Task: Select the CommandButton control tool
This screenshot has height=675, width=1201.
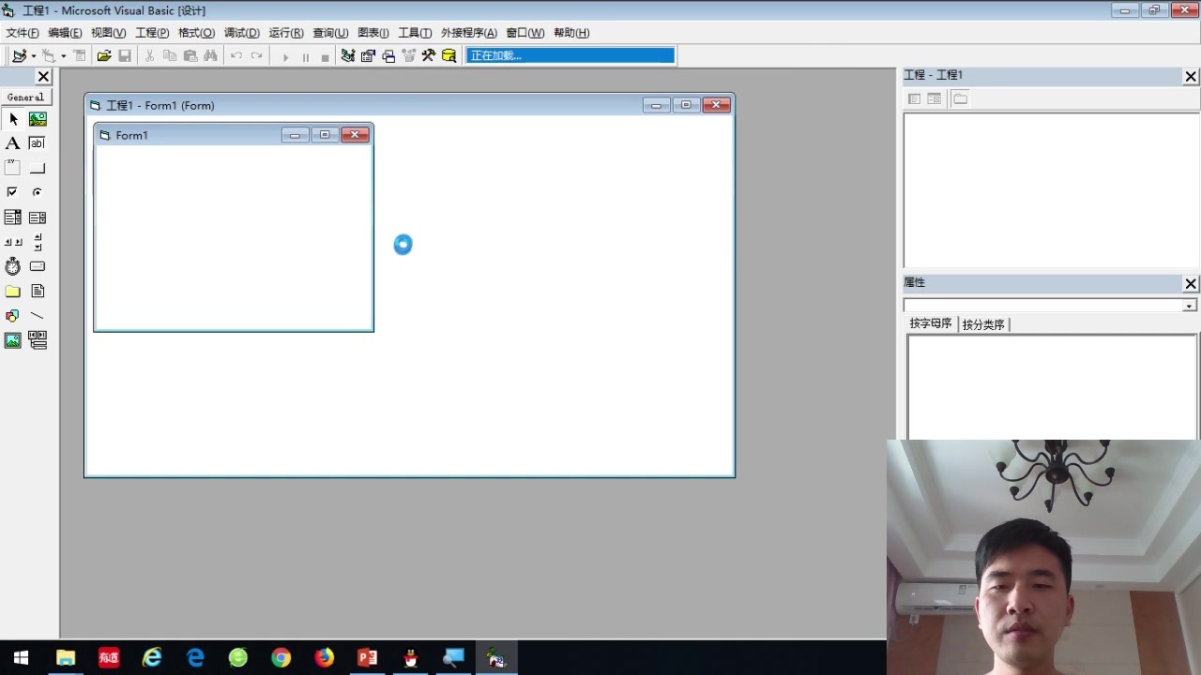Action: coord(38,168)
